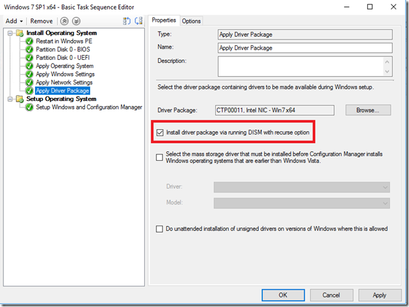The height and width of the screenshot is (307, 409).
Task: Move step up with double-chevron up icon
Action: (64, 21)
